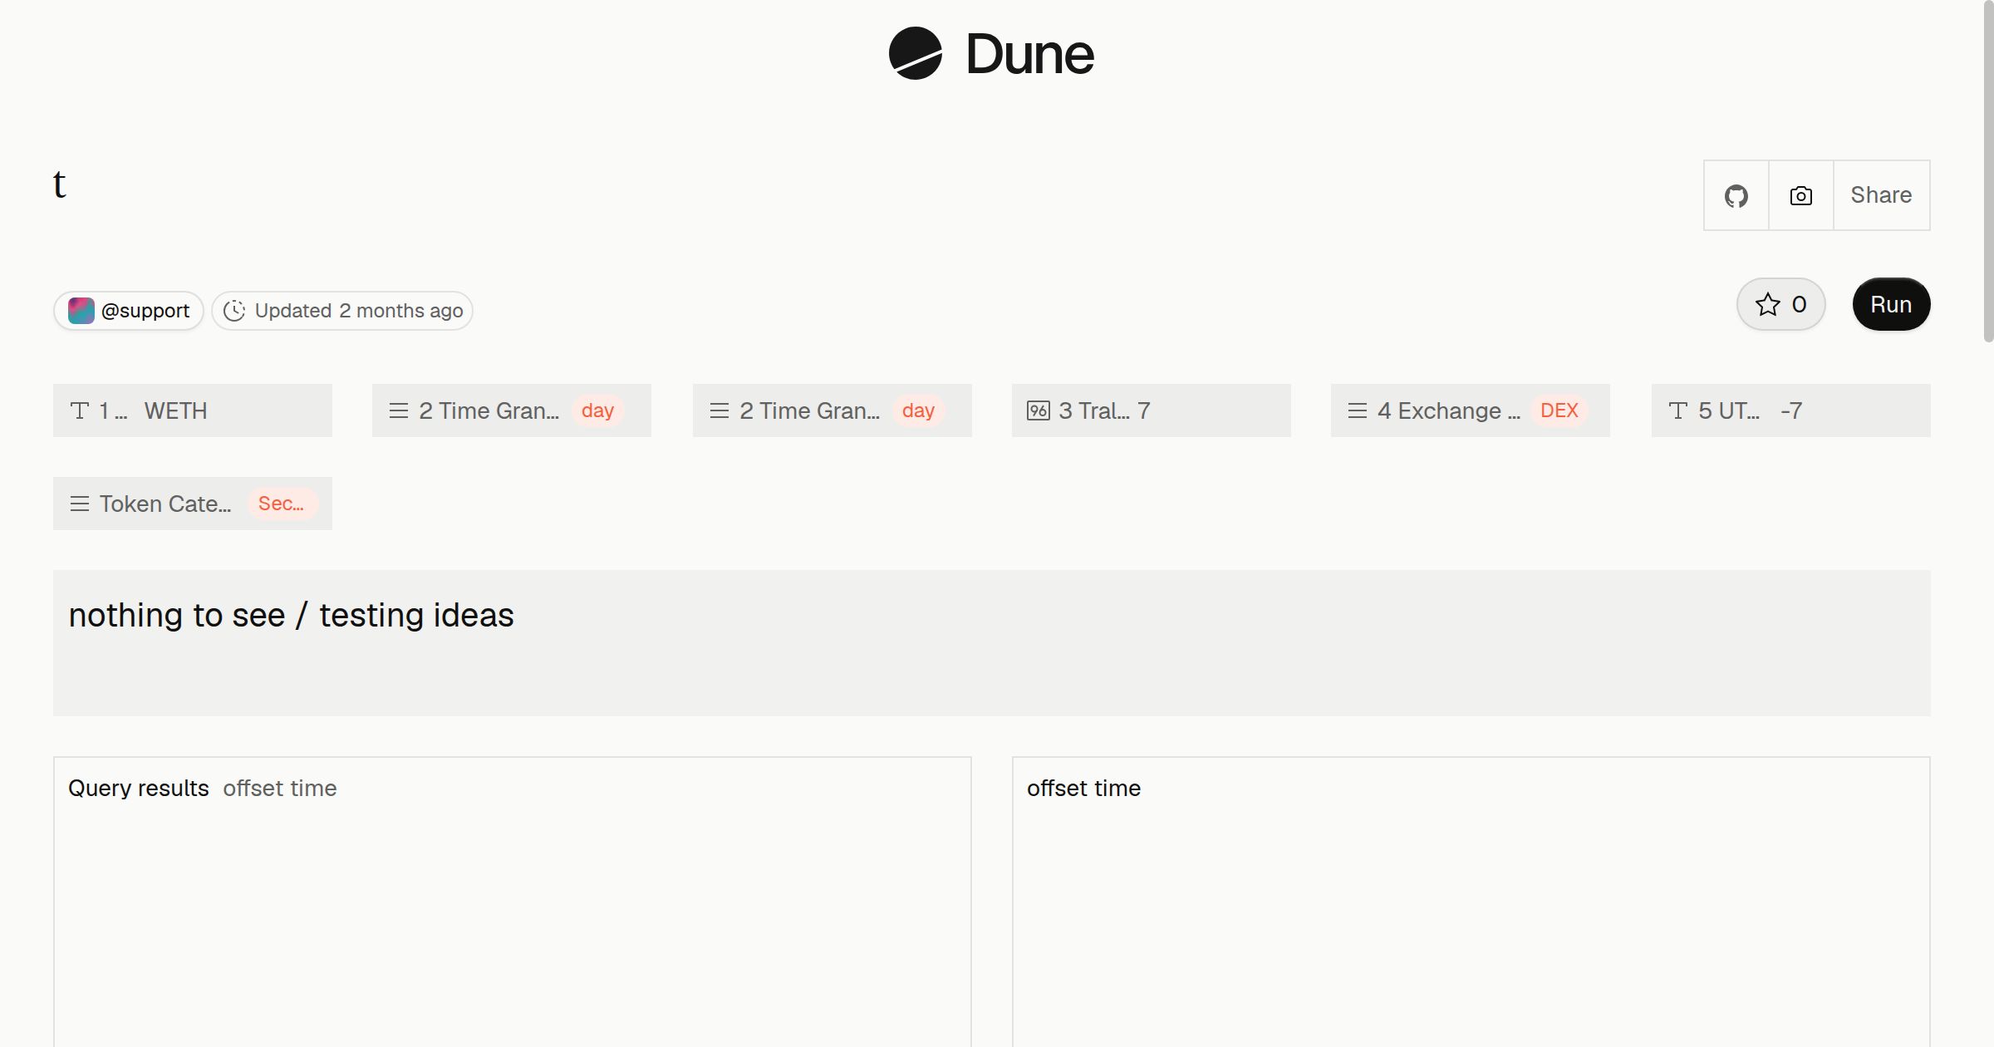Click the Dune logo icon

915,53
